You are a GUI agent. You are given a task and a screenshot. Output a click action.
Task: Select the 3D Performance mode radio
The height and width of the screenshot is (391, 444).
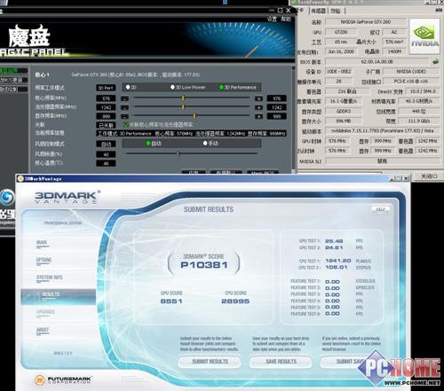[221, 87]
